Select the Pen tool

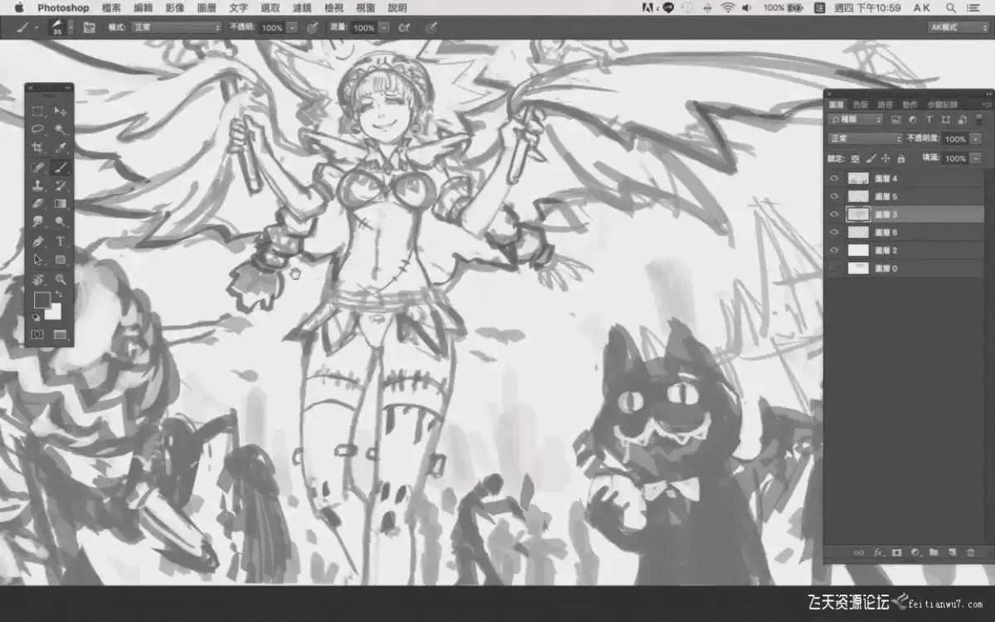(38, 241)
